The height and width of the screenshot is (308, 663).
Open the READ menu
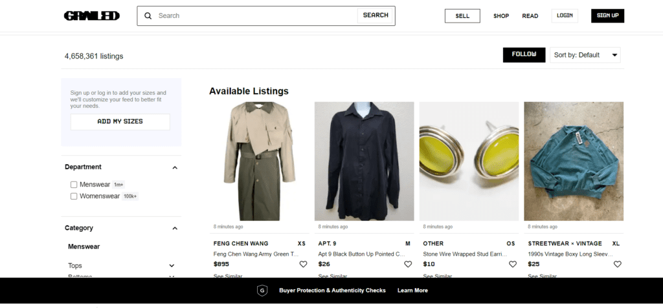point(530,16)
